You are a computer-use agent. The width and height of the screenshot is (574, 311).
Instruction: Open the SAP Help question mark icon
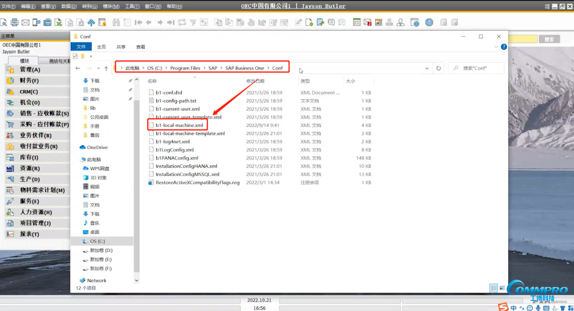(429, 22)
